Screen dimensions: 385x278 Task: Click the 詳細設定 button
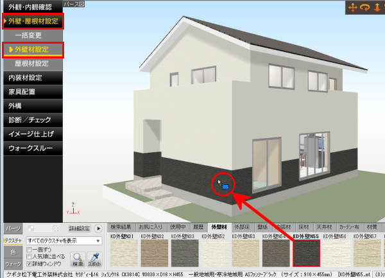point(80,229)
